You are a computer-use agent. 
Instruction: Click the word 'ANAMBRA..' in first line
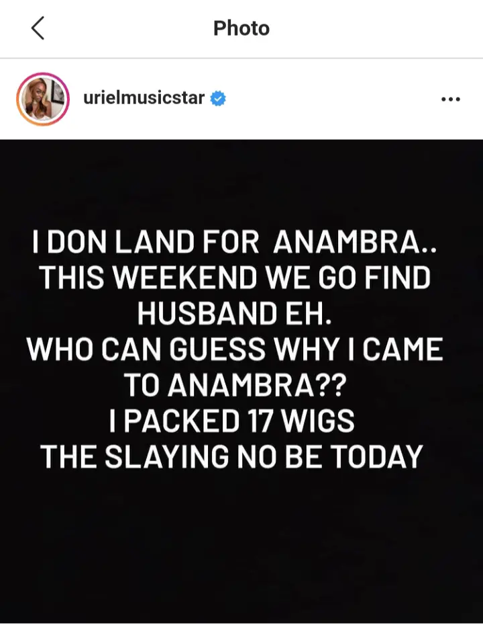pos(356,243)
